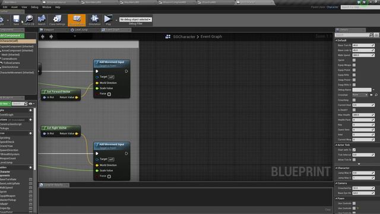Viewport: 380px width, 214px height.
Task: Browse to Crosshair asset magnifier icon
Action: (376, 95)
